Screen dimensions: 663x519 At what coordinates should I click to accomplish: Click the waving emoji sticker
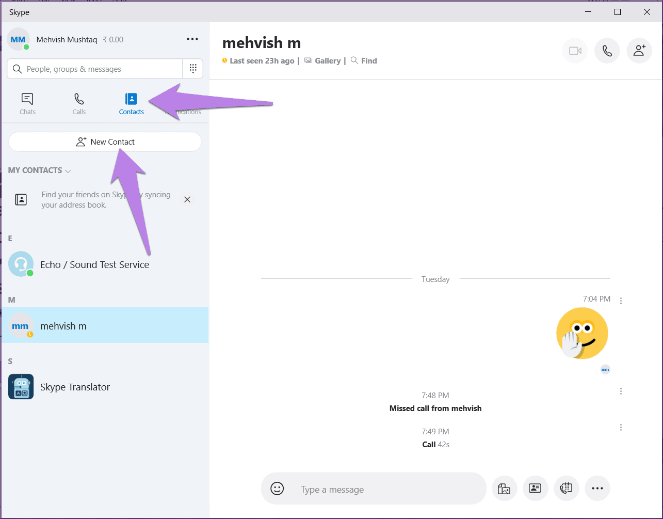(x=582, y=333)
